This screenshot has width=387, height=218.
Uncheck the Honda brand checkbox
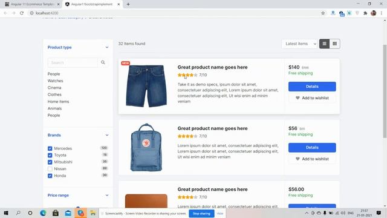pos(50,176)
